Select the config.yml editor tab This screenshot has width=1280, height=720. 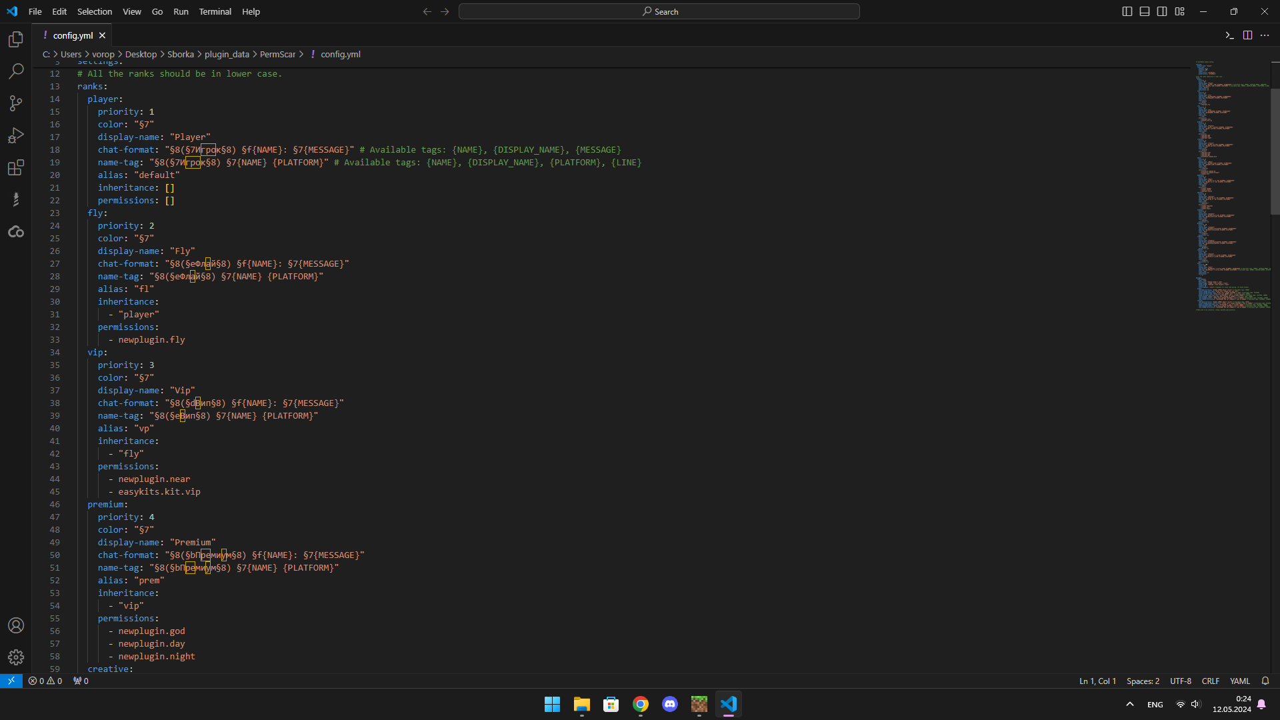pyautogui.click(x=73, y=35)
